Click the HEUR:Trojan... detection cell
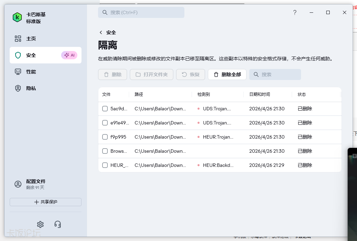The height and width of the screenshot is (241, 357). click(x=218, y=137)
